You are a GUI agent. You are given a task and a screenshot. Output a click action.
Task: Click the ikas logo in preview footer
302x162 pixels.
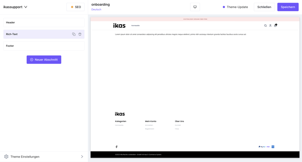(120, 114)
